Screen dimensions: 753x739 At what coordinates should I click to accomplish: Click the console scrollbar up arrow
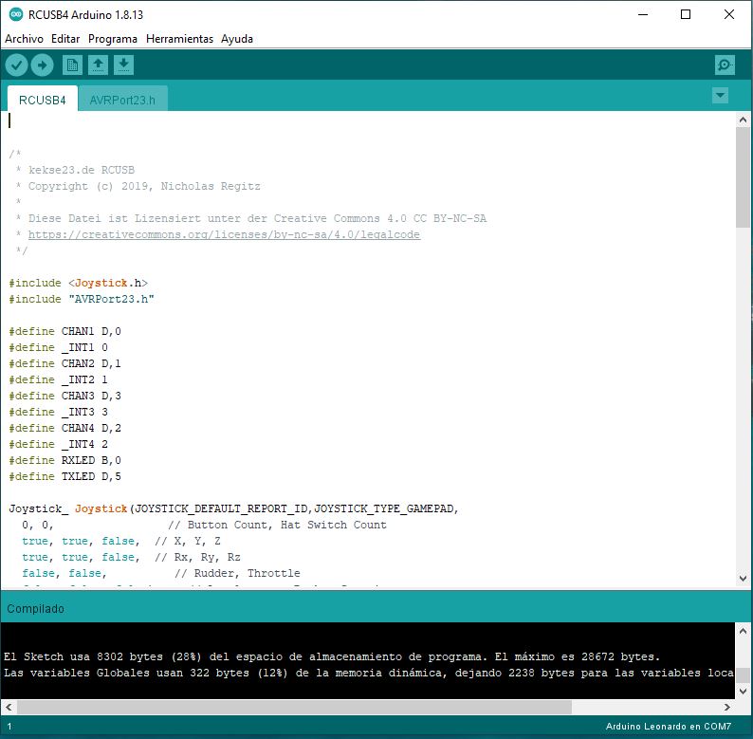743,630
